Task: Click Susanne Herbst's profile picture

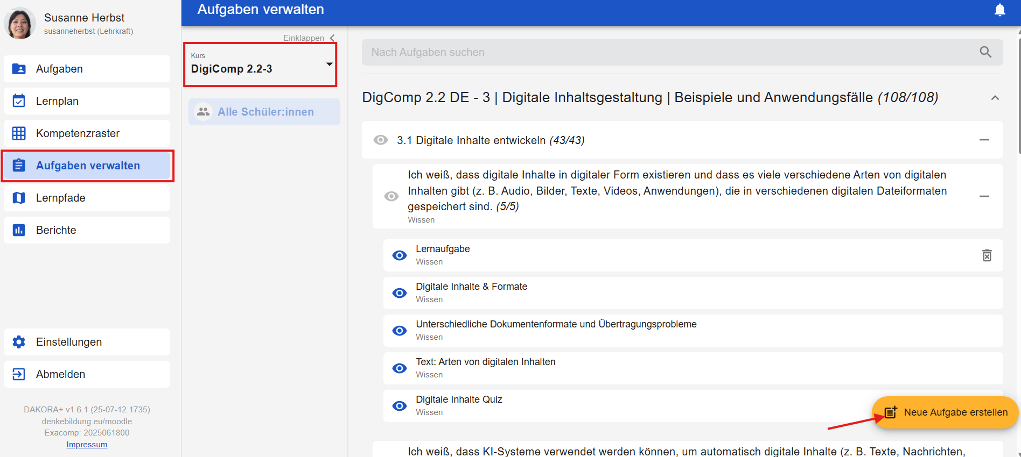Action: [20, 24]
